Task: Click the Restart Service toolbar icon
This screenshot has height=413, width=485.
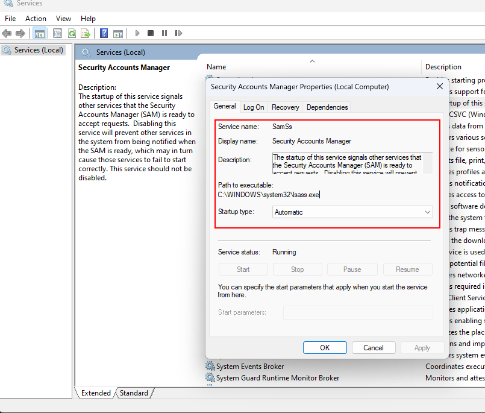Action: coord(178,33)
